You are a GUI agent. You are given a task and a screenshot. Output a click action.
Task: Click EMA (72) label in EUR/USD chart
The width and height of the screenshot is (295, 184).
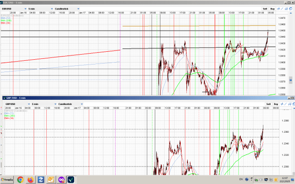coord(6,18)
